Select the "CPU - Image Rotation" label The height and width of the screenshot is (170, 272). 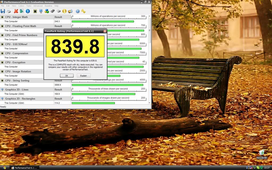(18, 71)
